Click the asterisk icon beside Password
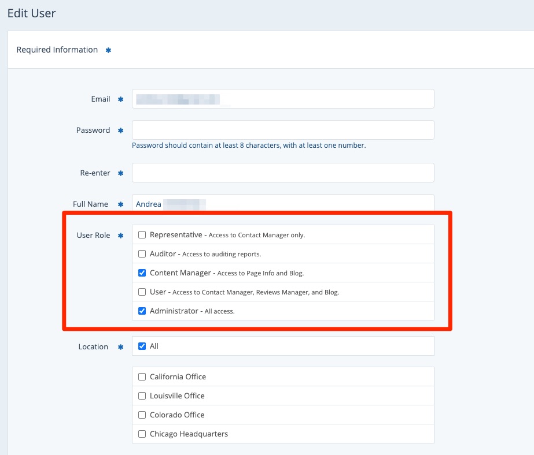 click(x=121, y=130)
